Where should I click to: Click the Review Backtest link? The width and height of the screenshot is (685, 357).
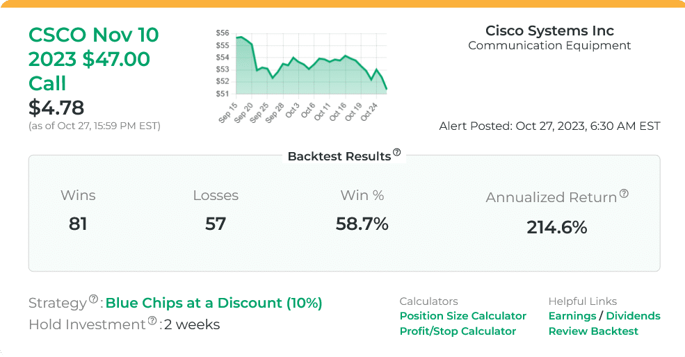pos(593,331)
